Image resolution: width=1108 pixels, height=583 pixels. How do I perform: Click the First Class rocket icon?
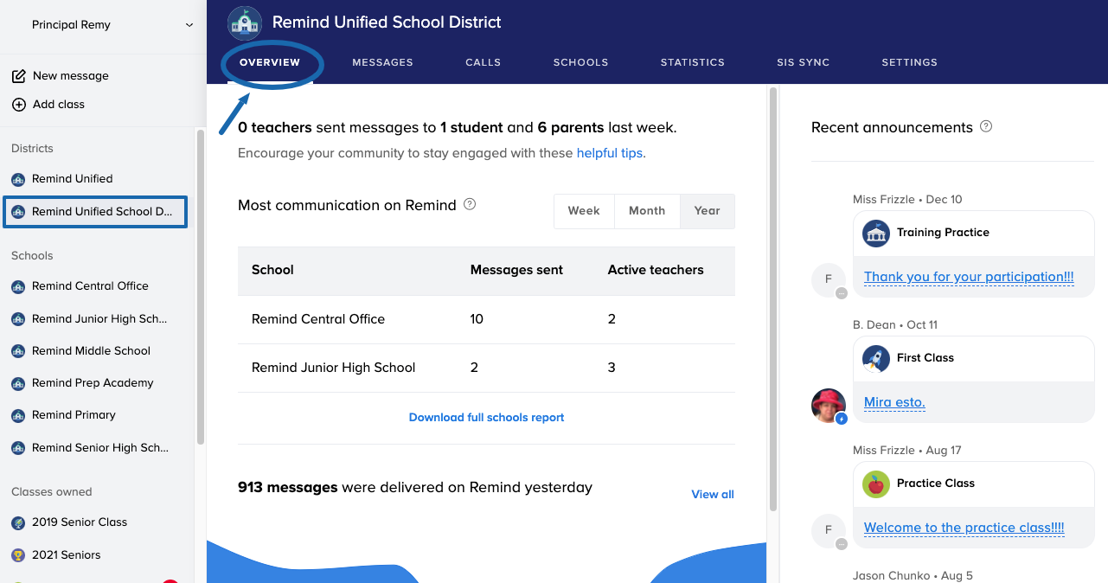point(876,358)
